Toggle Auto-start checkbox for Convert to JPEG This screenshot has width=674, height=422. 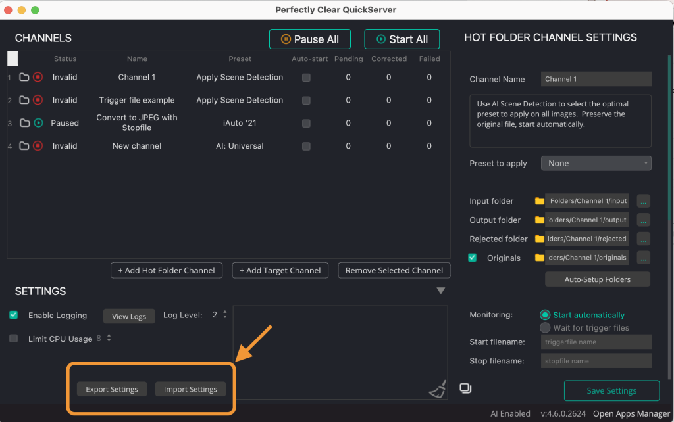pyautogui.click(x=306, y=124)
